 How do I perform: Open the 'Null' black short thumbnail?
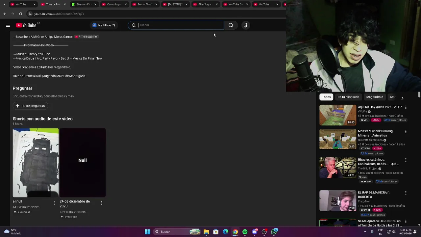[83, 163]
